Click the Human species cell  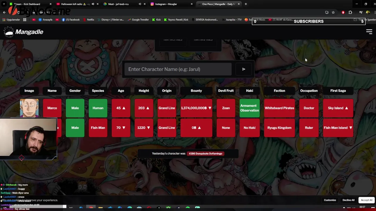[98, 108]
